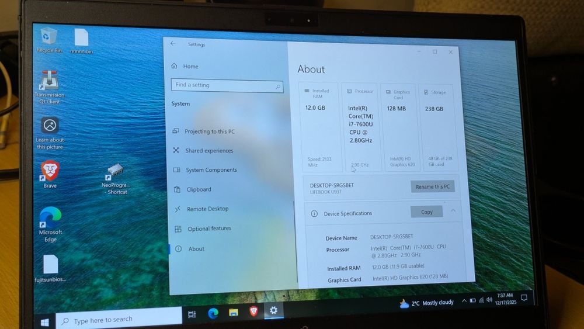Open File Explorer from the taskbar
Viewport: 584px width, 329px height.
click(234, 312)
